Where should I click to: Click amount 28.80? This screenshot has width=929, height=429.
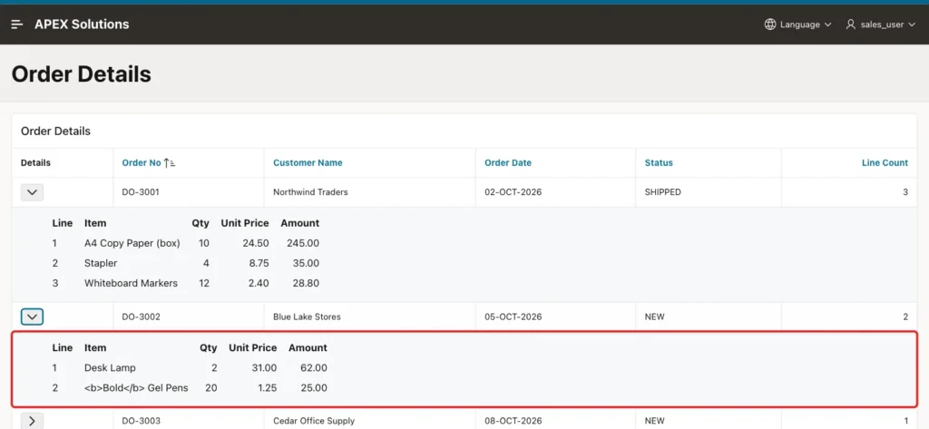click(x=306, y=283)
